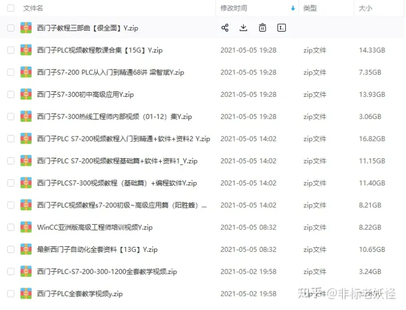Click the zip icon of 西门子S7-300初中高级应用Y.zip
Screen dimensions: 406x310
pyautogui.click(x=26, y=94)
